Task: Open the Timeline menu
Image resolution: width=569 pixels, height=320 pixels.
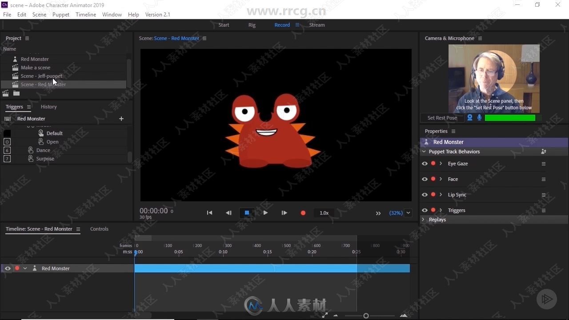Action: (x=86, y=14)
